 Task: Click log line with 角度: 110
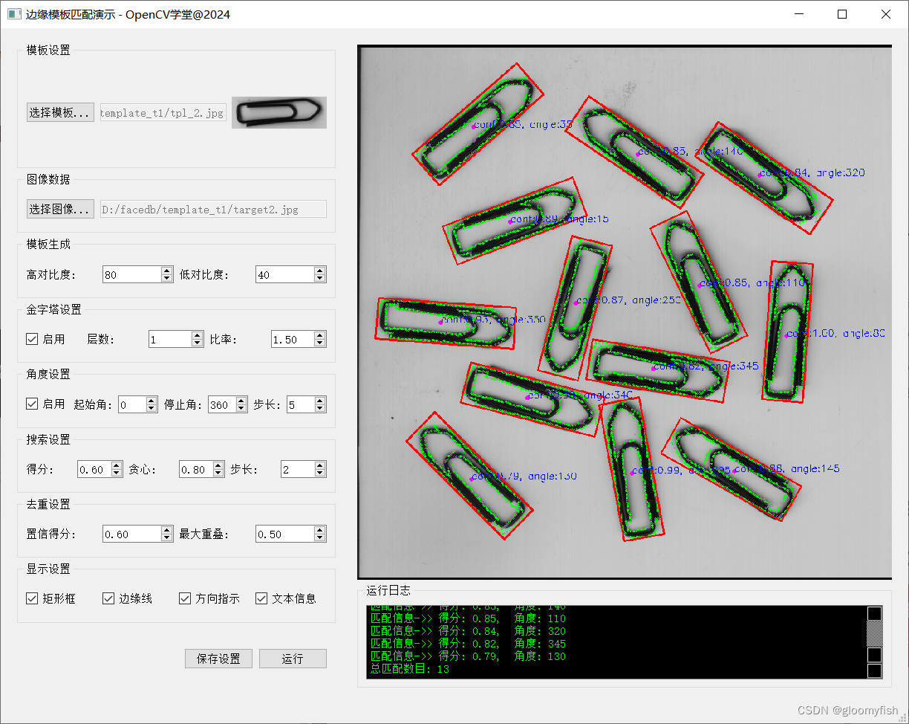[x=468, y=618]
